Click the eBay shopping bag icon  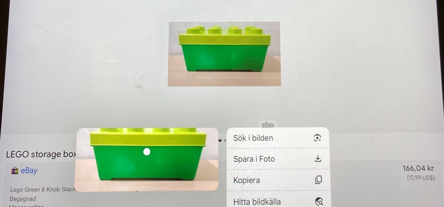pyautogui.click(x=15, y=171)
